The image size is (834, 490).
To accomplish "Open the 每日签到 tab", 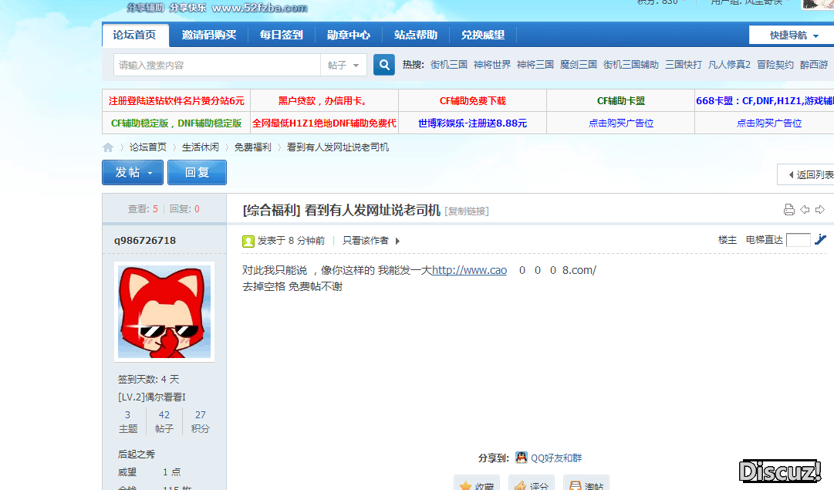I will 282,35.
